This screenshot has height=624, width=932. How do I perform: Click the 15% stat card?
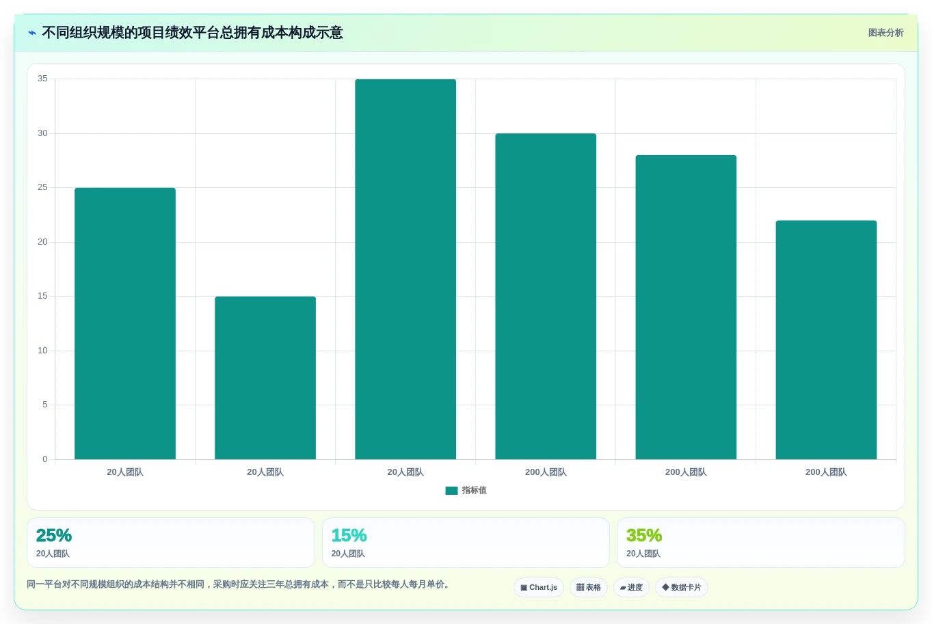(466, 543)
